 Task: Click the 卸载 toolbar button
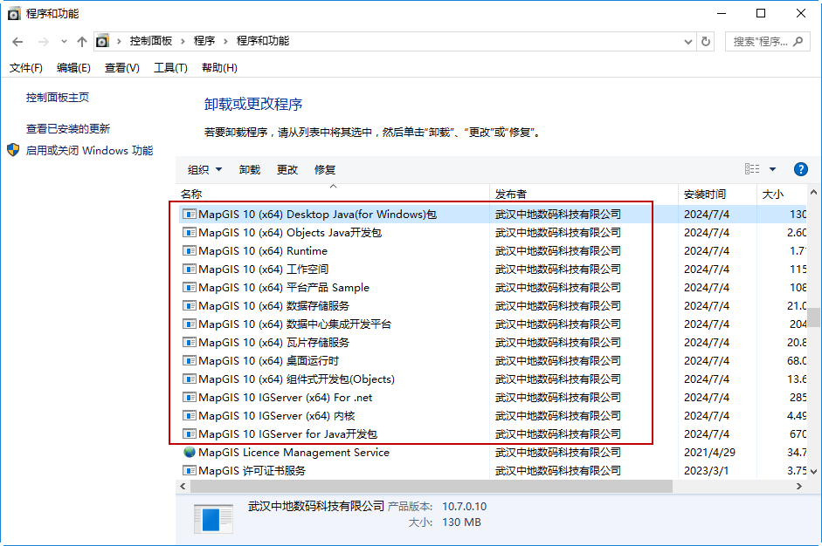click(250, 169)
